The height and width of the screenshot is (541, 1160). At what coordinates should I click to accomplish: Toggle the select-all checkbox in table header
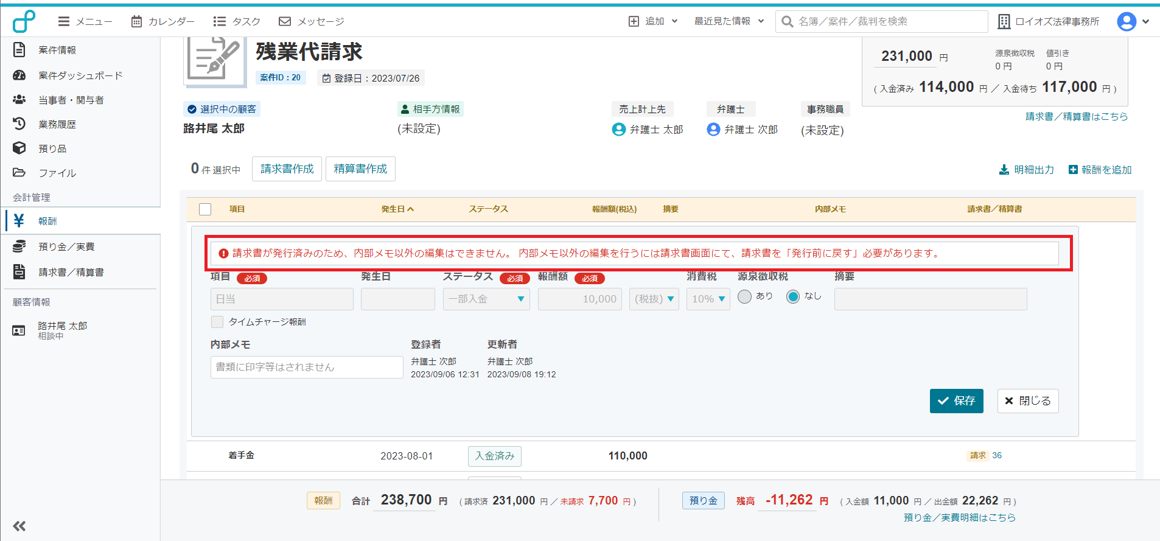click(205, 209)
